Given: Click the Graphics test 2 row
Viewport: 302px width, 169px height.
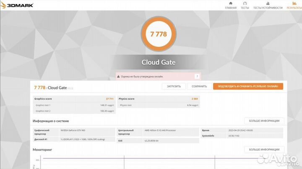Looking at the screenshot, I should pyautogui.click(x=74, y=111).
